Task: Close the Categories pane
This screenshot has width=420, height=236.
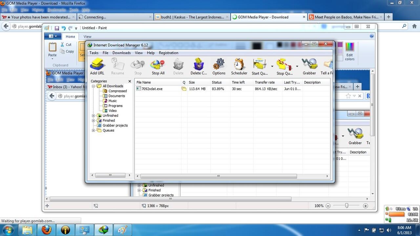Action: click(x=130, y=81)
